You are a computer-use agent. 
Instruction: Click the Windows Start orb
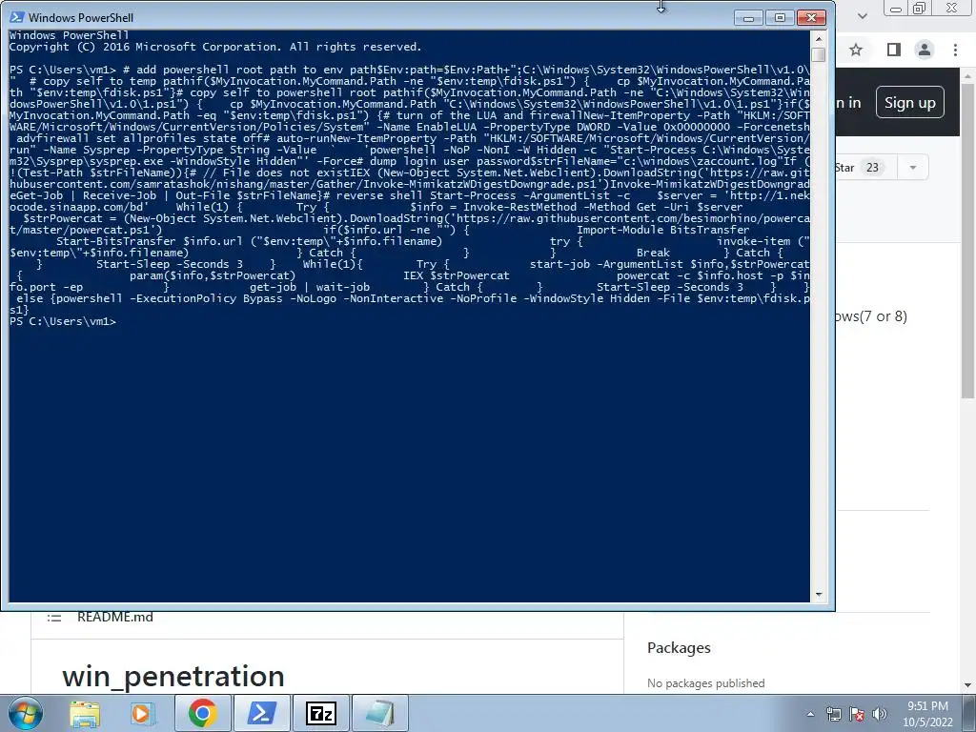pyautogui.click(x=25, y=713)
